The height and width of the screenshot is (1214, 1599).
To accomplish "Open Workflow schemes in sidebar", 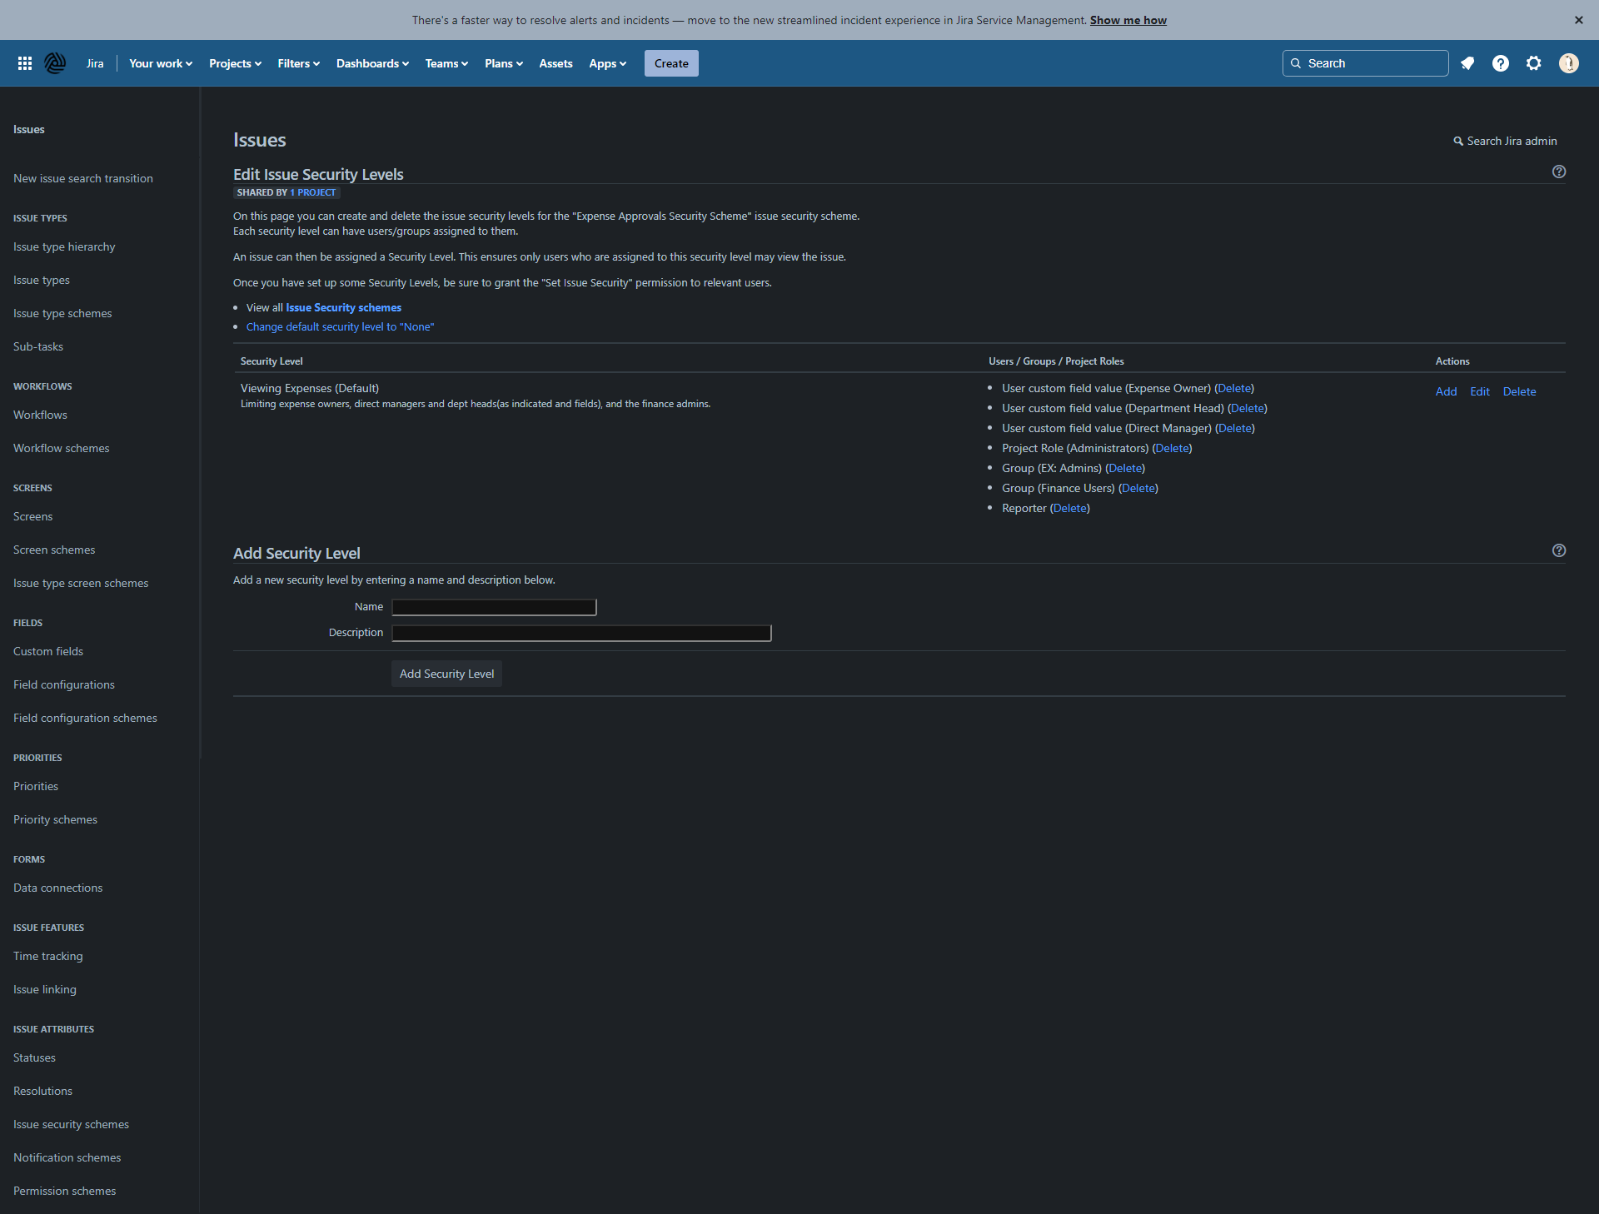I will pyautogui.click(x=62, y=448).
